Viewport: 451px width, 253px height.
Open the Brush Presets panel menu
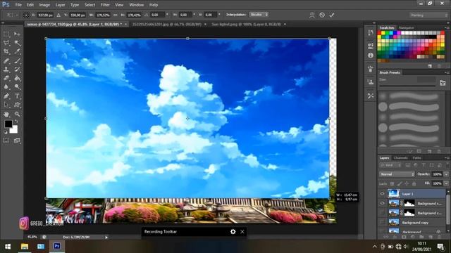[x=446, y=72]
